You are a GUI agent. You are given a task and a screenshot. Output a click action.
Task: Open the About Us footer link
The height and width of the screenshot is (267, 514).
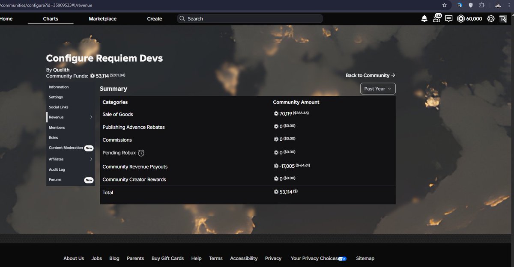[74, 258]
